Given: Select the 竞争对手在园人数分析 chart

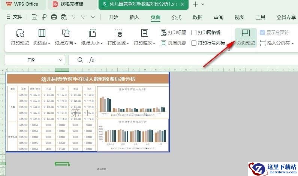Looking at the screenshot, I should coord(133,102).
